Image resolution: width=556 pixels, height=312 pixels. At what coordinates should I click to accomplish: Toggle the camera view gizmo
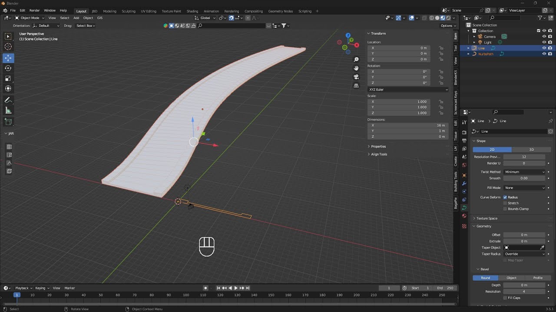pyautogui.click(x=356, y=77)
